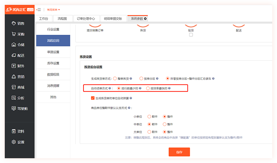Screen dimensions: 277x163
Task: Show help for 整单拣货 option
Action: click(x=131, y=79)
